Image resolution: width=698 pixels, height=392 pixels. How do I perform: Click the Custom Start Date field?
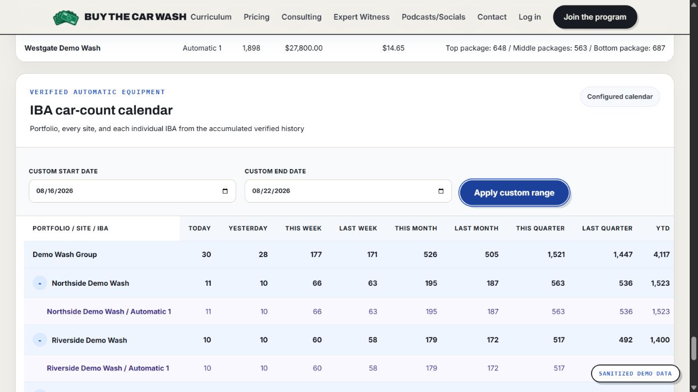(132, 191)
